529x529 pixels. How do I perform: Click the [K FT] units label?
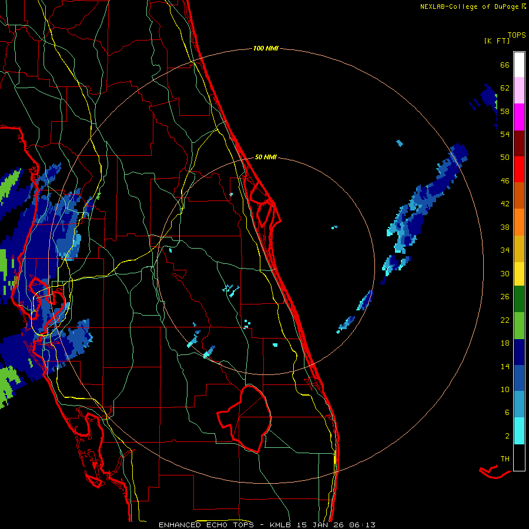point(497,41)
